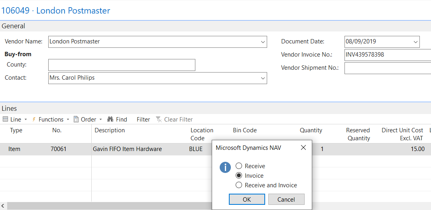Click the Order document icon
431x210 pixels.
[76, 119]
